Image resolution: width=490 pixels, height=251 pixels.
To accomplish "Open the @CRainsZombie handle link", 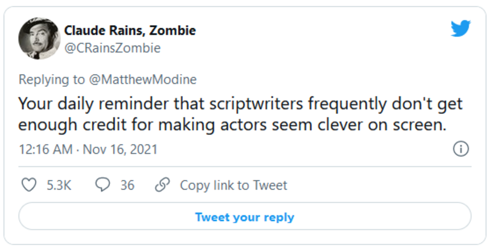I will 112,48.
